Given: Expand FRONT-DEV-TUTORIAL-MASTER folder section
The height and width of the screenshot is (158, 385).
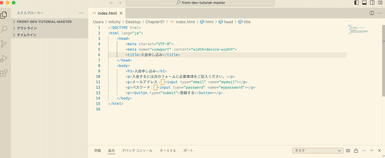Looking at the screenshot, I should point(50,22).
